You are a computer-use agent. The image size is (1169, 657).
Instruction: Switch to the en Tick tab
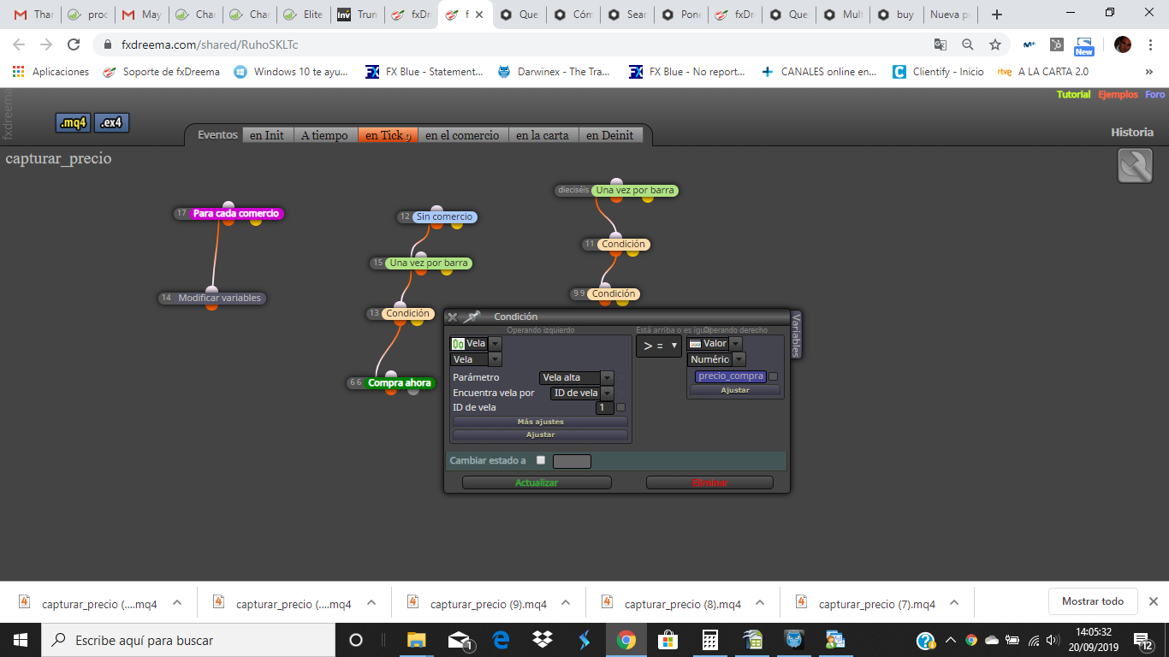[388, 135]
